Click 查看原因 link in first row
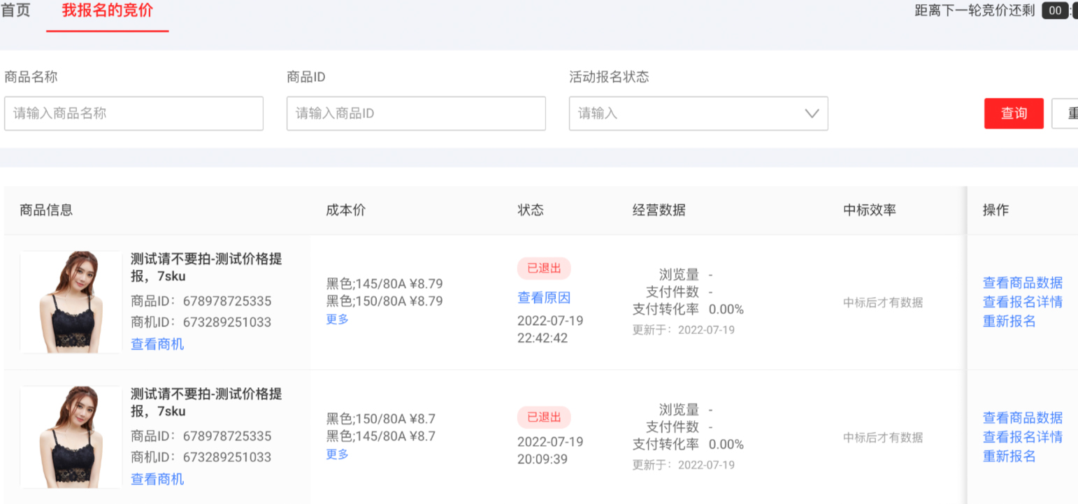The image size is (1078, 504). click(544, 298)
